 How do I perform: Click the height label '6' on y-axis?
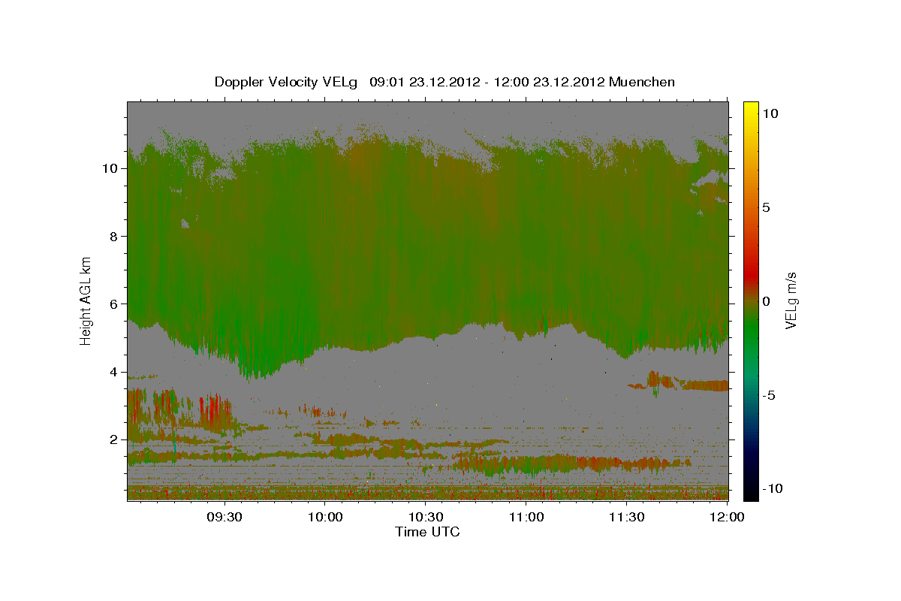114,304
